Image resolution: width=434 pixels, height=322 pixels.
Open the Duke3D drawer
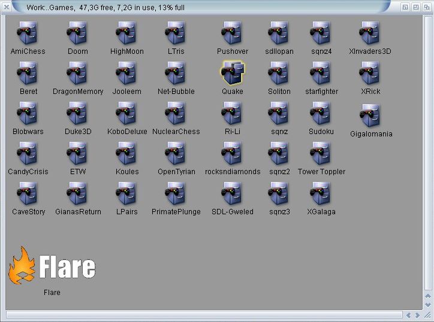(77, 113)
